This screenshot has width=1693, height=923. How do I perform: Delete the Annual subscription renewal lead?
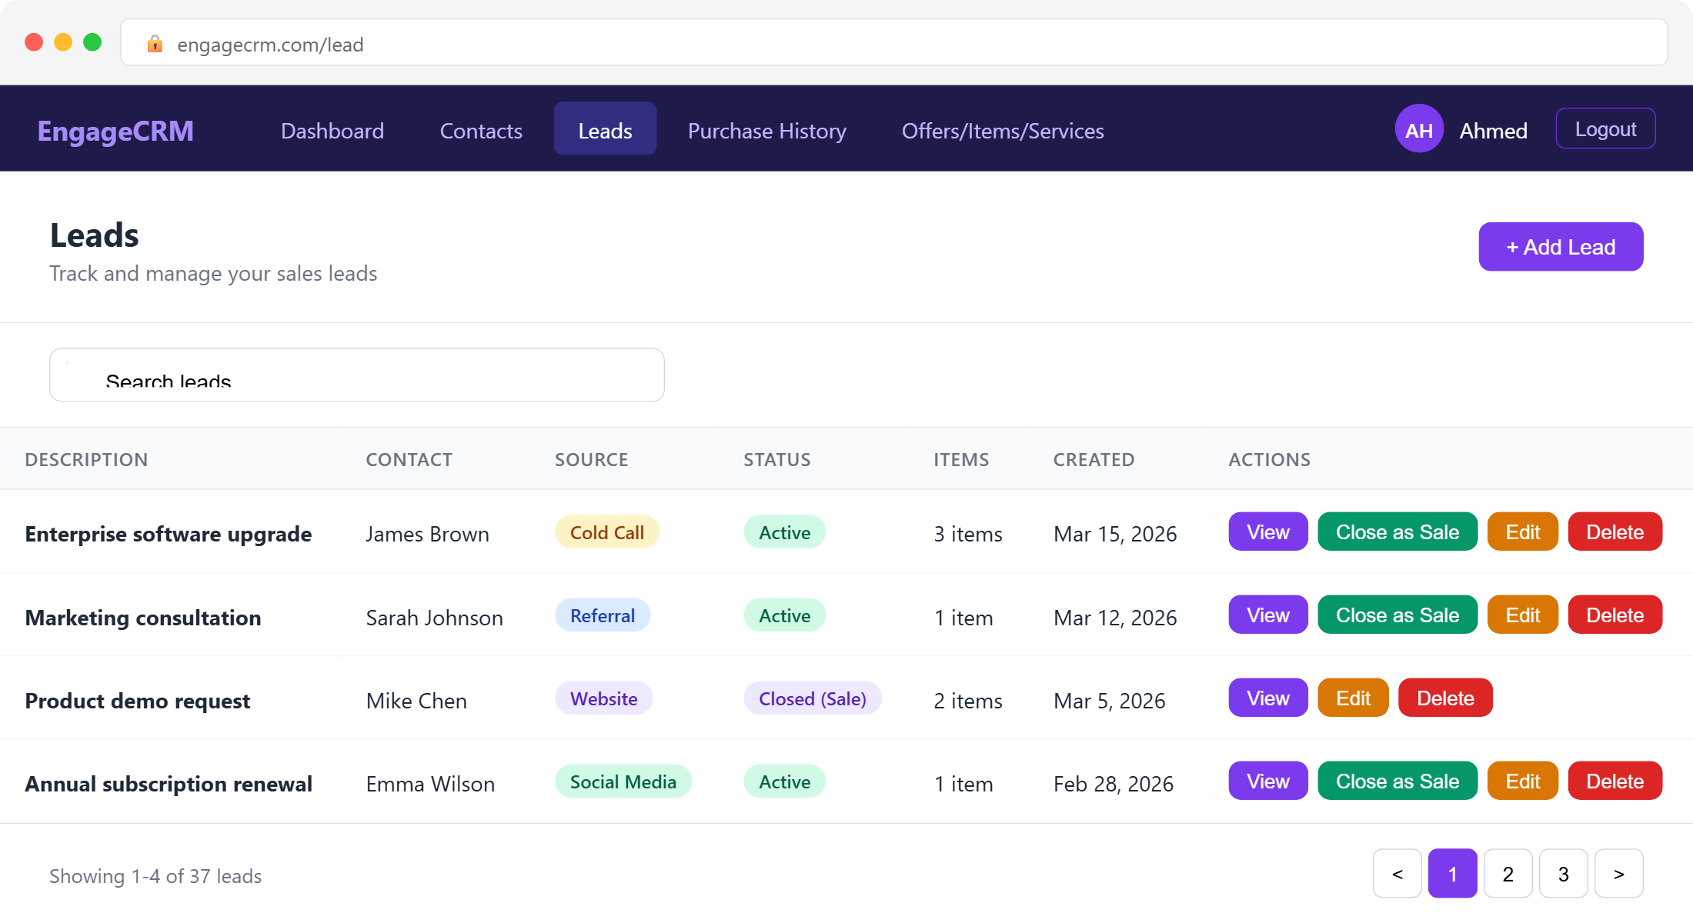click(1615, 780)
